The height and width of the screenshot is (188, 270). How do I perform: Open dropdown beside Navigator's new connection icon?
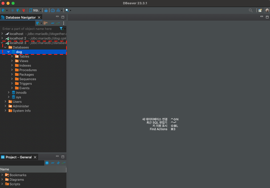tap(41, 23)
